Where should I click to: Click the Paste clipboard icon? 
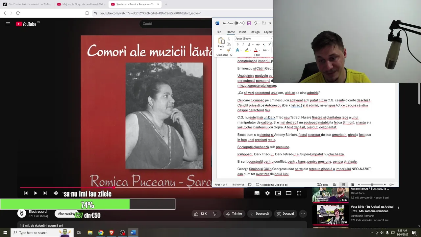(x=221, y=40)
